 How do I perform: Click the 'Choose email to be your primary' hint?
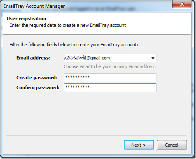[x=110, y=66]
